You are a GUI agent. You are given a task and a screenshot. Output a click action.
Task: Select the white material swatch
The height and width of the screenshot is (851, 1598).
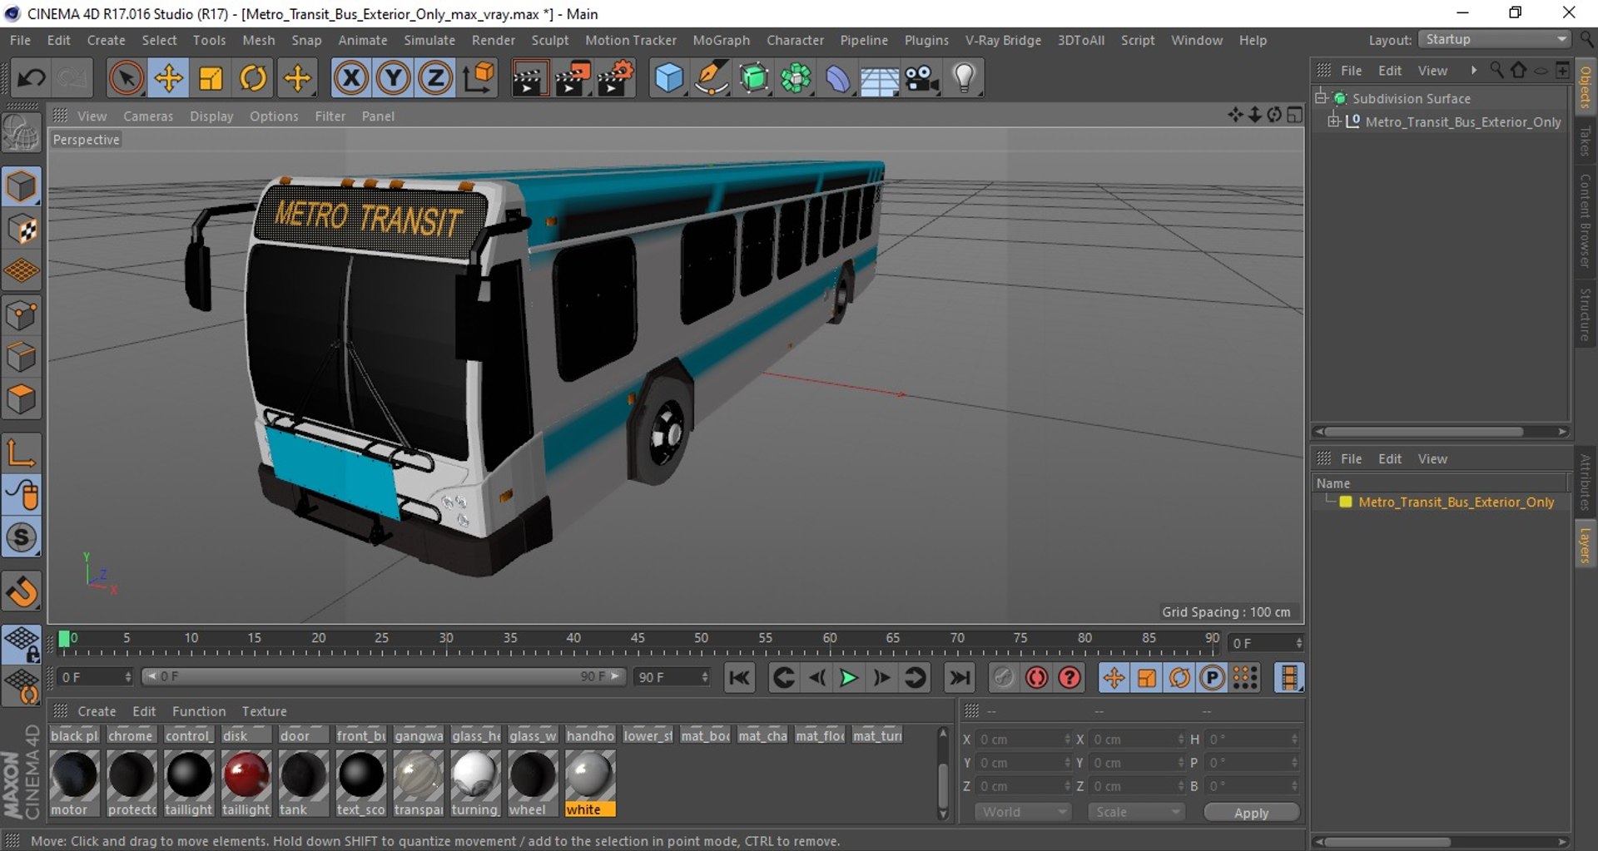click(x=590, y=775)
